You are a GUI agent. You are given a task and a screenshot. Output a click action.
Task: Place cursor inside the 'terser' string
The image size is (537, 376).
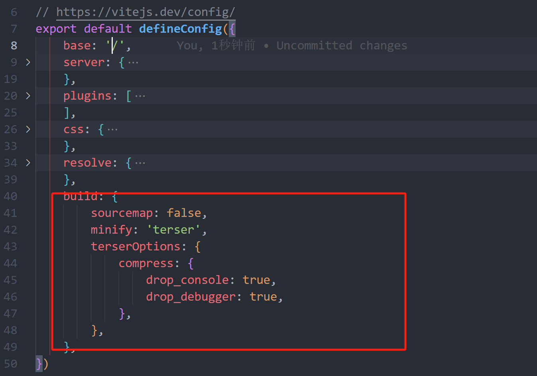[x=173, y=229]
